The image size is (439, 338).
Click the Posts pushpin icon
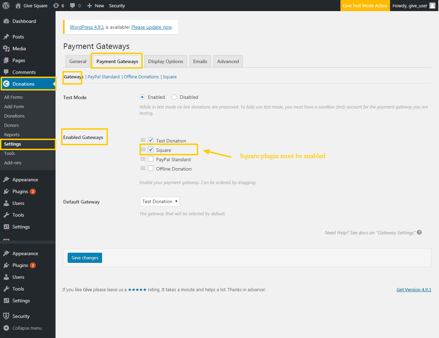coord(6,37)
